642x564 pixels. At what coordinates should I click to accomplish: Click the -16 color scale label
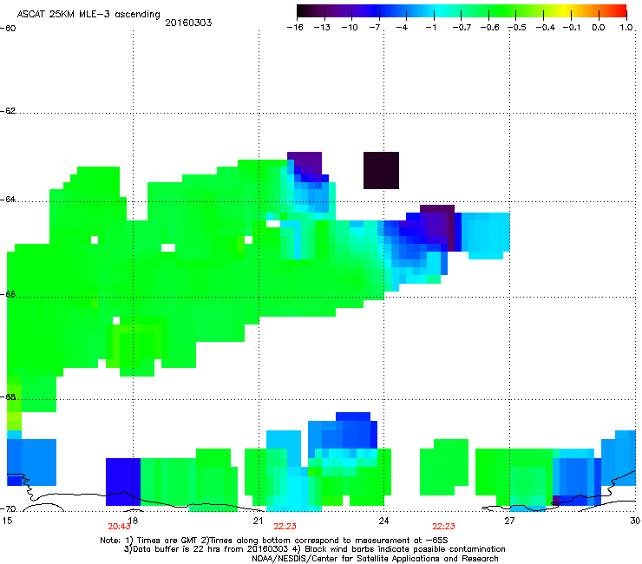tap(295, 28)
